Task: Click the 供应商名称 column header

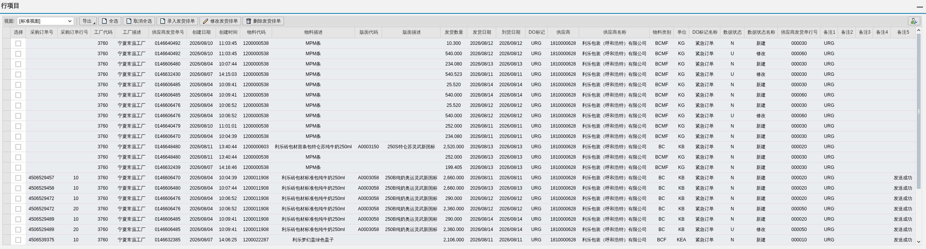Action: click(x=614, y=33)
